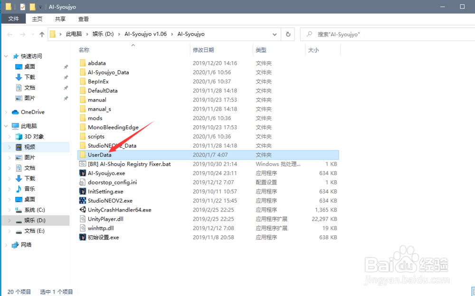
Task: Sort by the 类型 column header
Action: coord(261,50)
